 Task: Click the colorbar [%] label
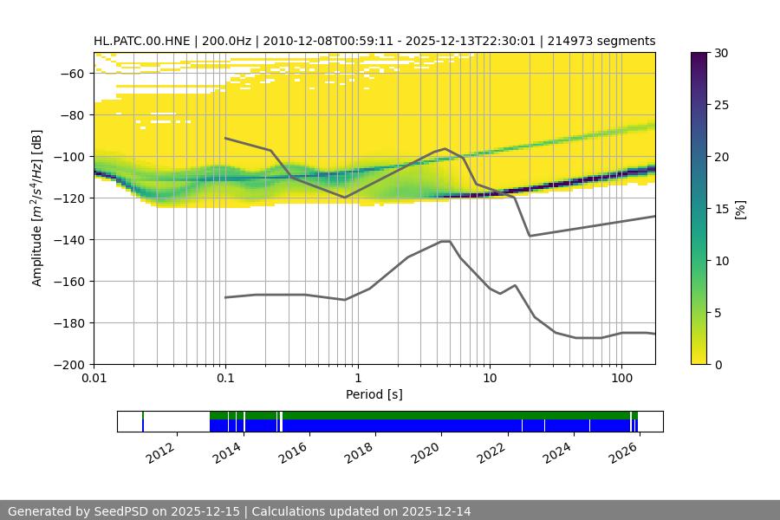point(739,209)
